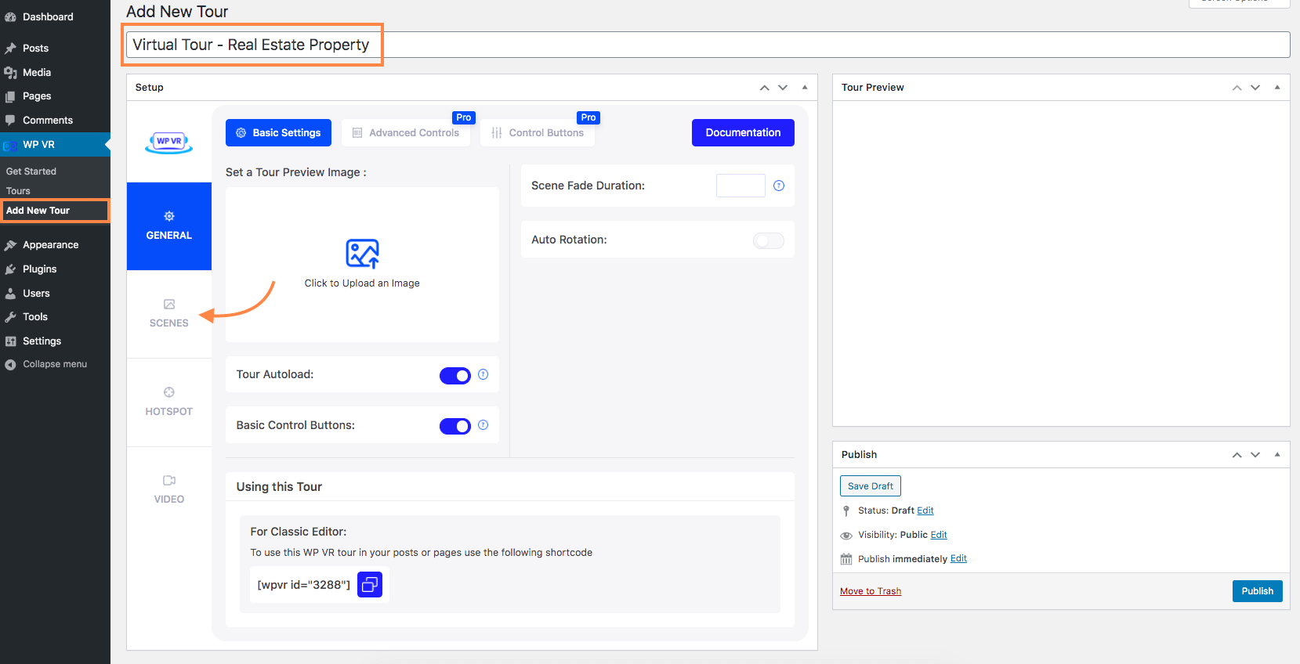Collapse the Tour Preview panel
1300x664 pixels.
1277,88
